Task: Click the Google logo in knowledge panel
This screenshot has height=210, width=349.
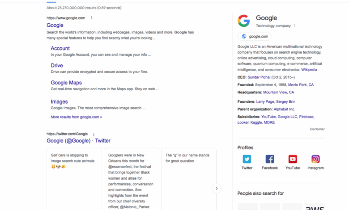Action: pos(244,21)
